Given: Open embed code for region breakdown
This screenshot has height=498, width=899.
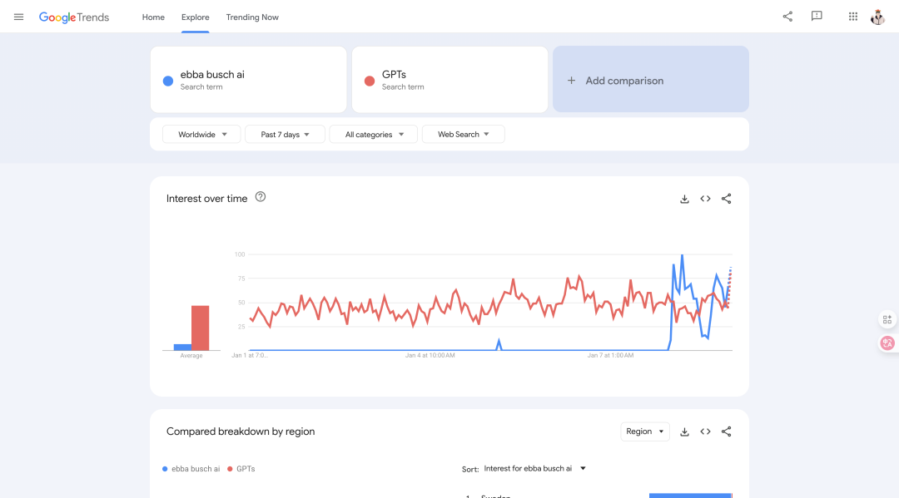Looking at the screenshot, I should pos(705,431).
